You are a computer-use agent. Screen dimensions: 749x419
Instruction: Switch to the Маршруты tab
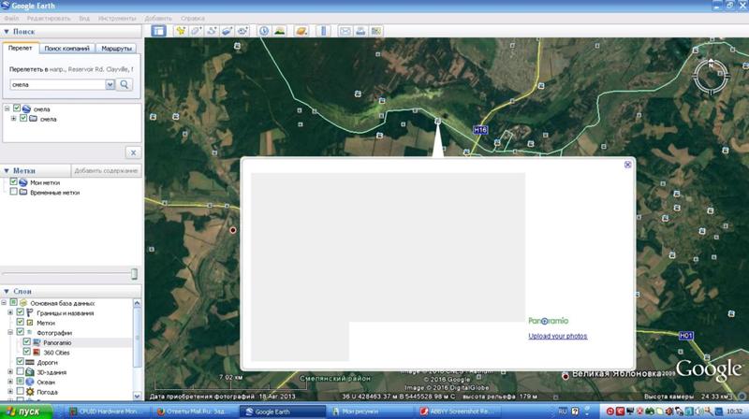click(x=116, y=49)
